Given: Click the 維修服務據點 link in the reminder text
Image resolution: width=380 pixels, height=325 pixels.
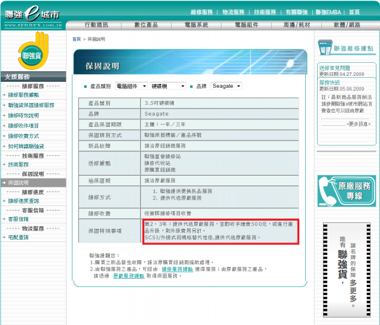Looking at the screenshot, I should coord(178,269).
